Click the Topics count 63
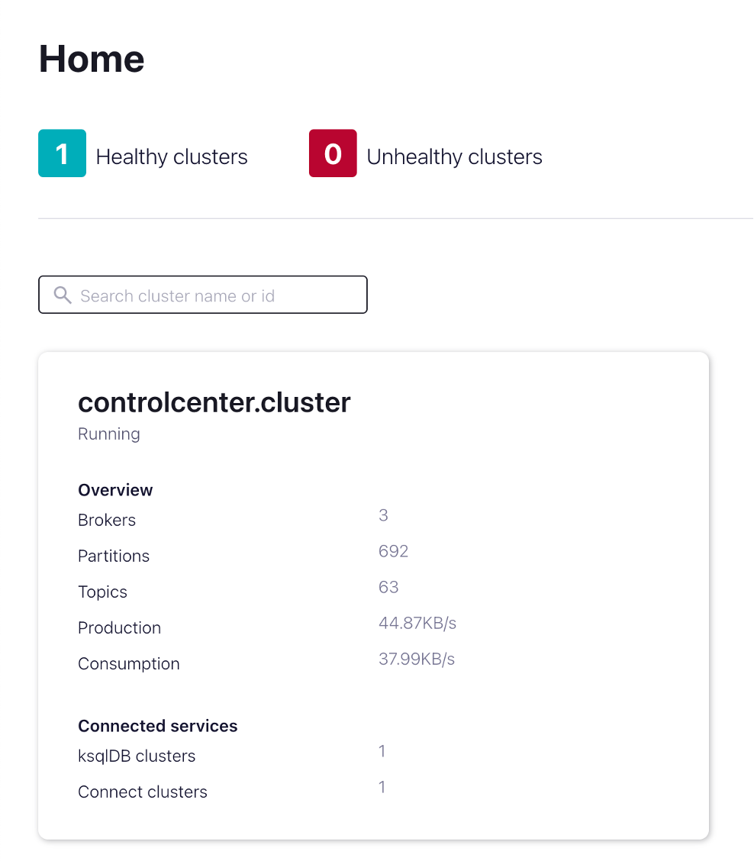Image resolution: width=754 pixels, height=861 pixels. 388,587
